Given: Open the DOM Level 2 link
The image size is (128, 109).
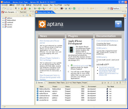Looking at the screenshot, I should [102, 57].
